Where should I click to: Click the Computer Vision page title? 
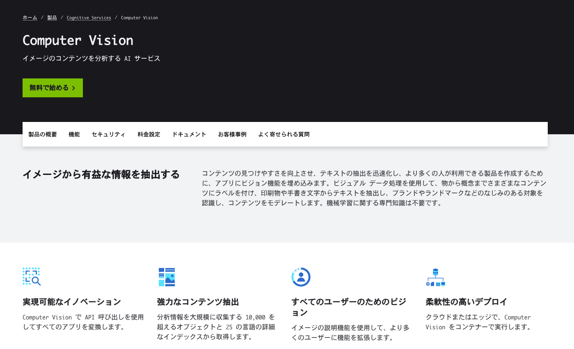click(x=78, y=40)
